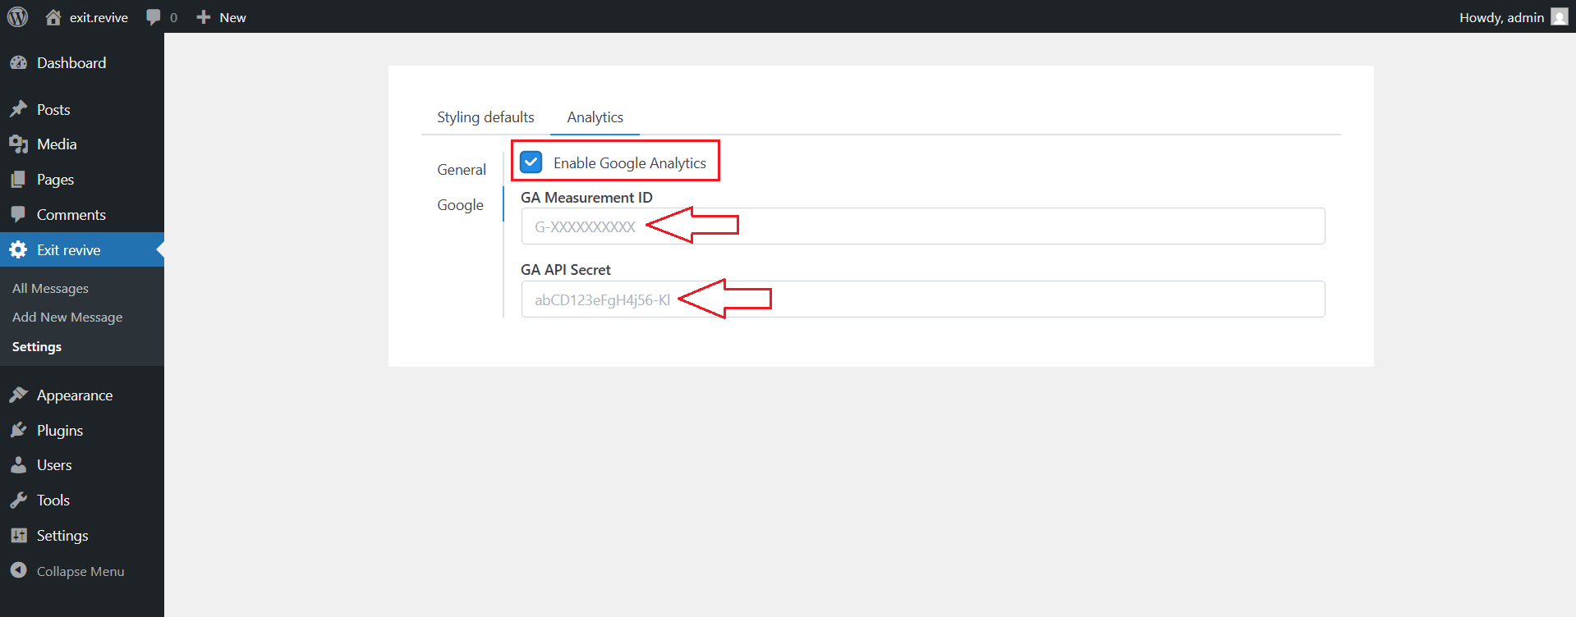Open the General analytics section
Image resolution: width=1576 pixels, height=617 pixels.
pos(461,170)
